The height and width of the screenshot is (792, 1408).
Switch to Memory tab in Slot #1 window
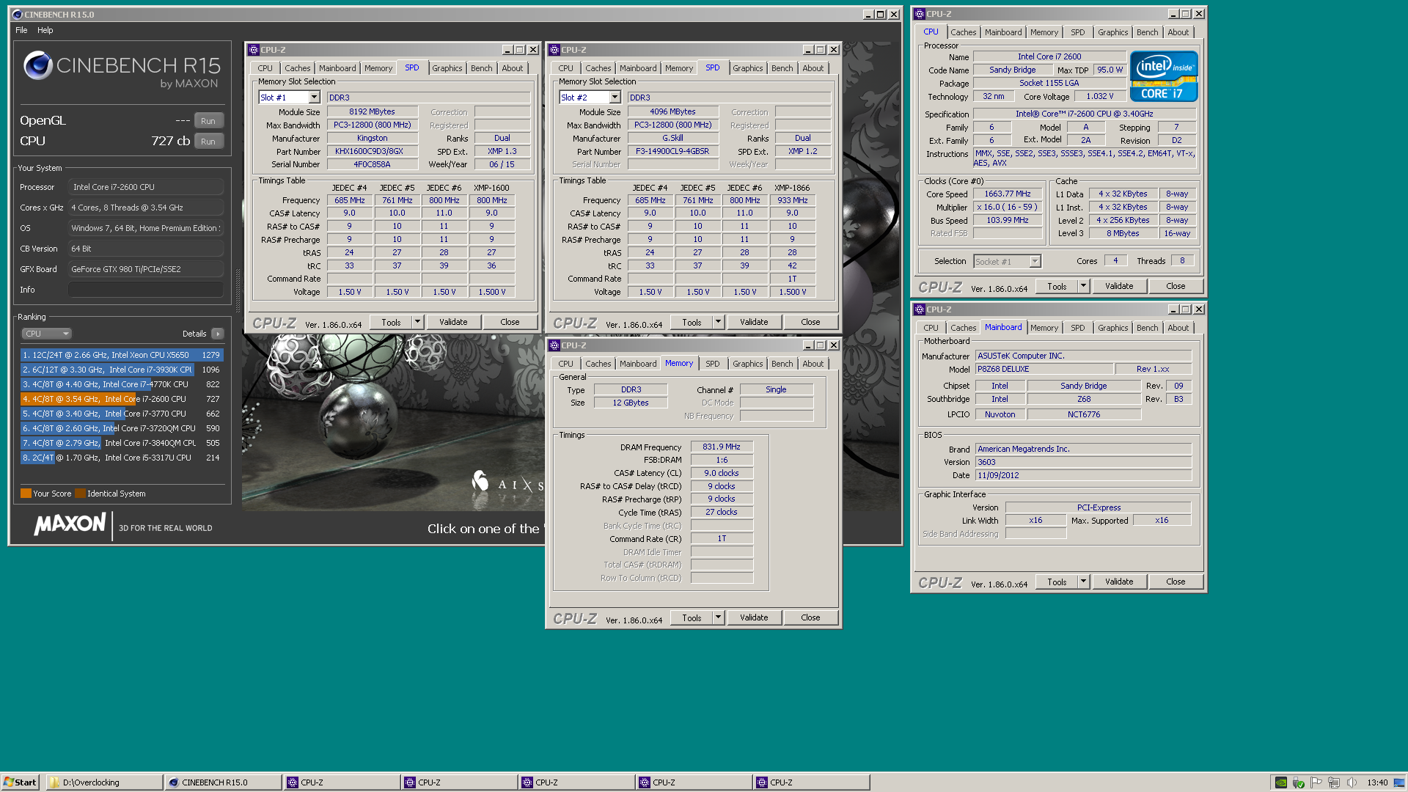tap(378, 68)
